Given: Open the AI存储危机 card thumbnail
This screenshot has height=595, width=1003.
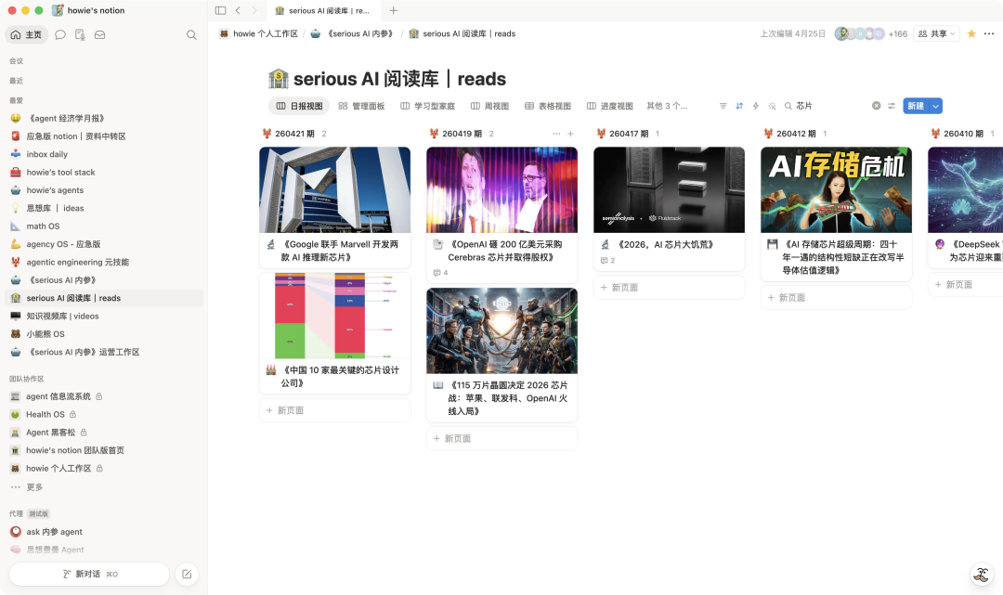Looking at the screenshot, I should click(836, 189).
